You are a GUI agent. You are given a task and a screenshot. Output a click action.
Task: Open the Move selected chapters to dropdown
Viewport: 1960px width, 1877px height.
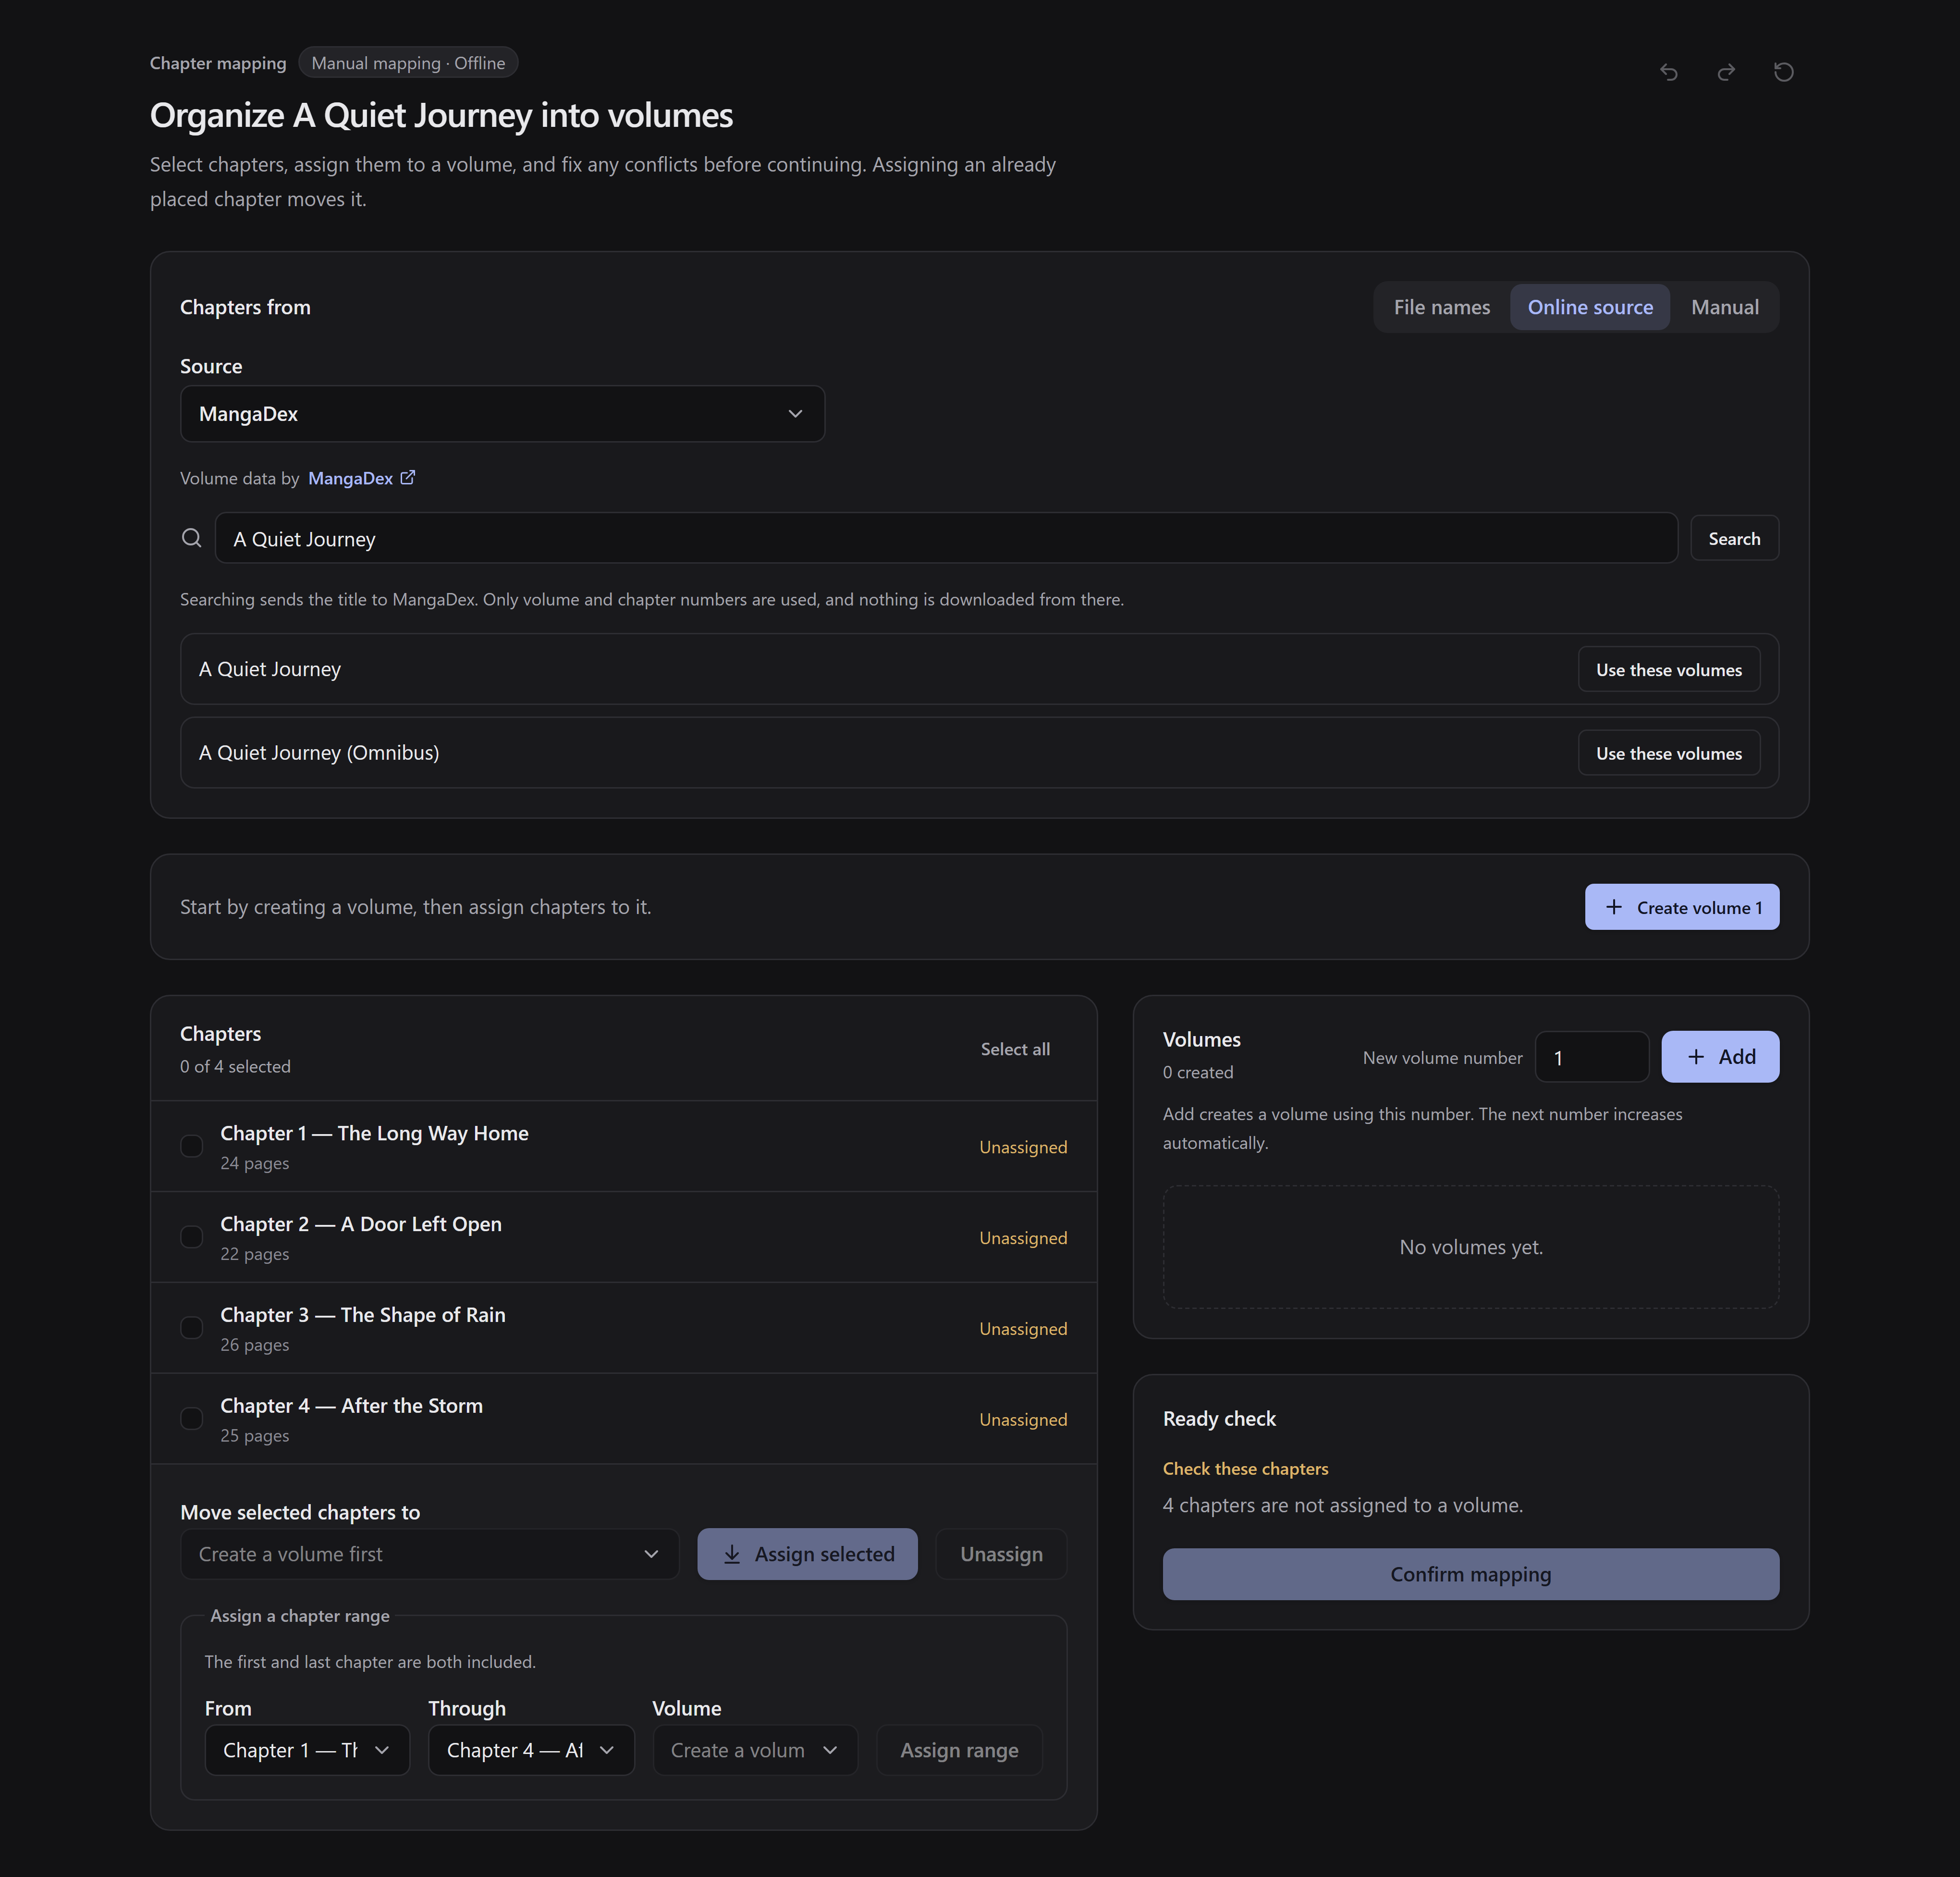(x=429, y=1554)
